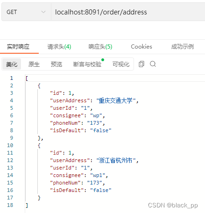This screenshot has height=213, width=205.
Task: Copy the response with the copy icon
Action: point(141,64)
